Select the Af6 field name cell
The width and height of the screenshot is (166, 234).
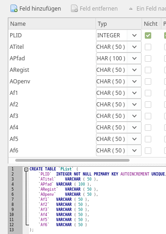(52, 151)
